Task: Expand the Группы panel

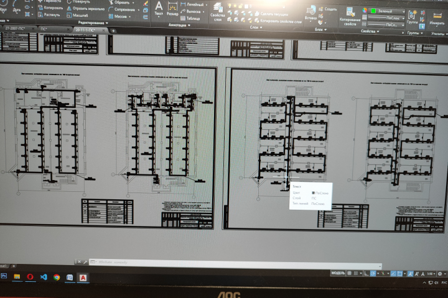Action: point(415,33)
